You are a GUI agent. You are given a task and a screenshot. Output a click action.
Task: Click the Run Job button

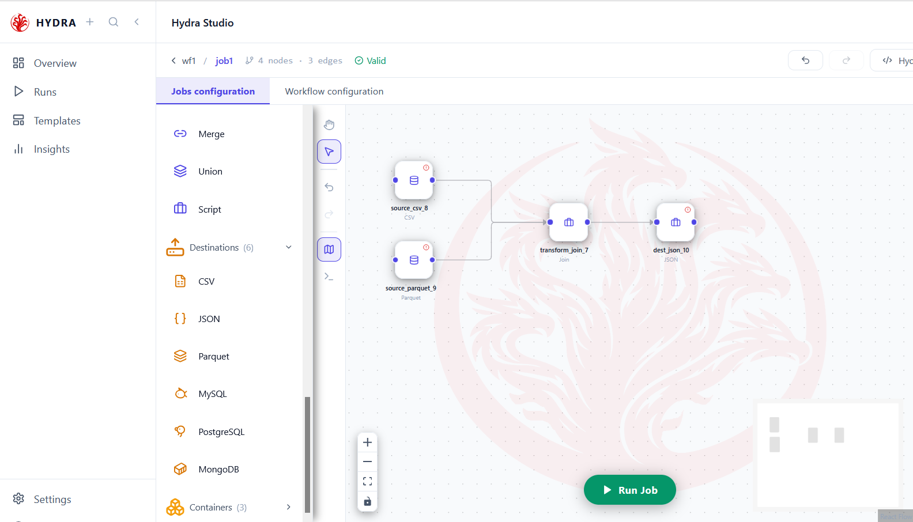coord(630,490)
